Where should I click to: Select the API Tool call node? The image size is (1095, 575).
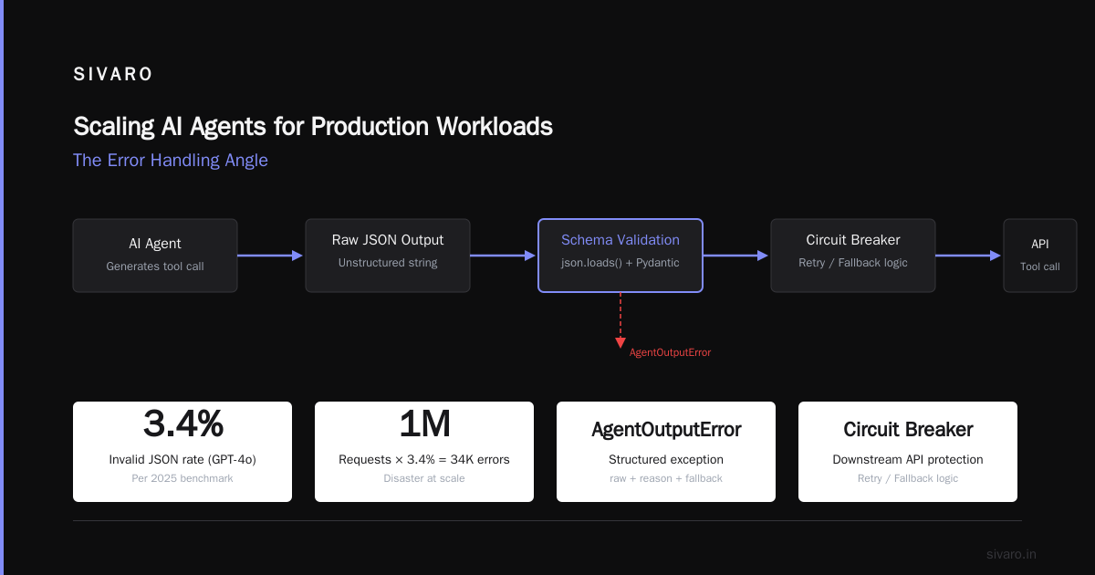[x=1040, y=256]
